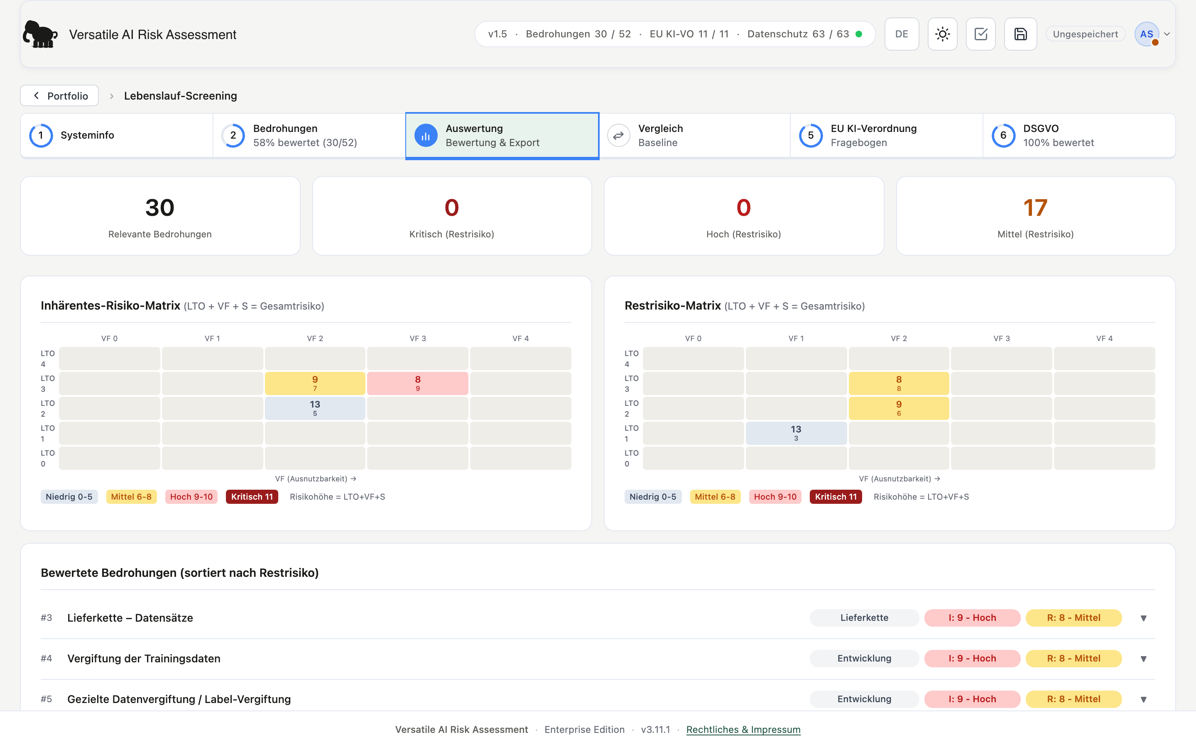
Task: Click Niedrig 0-5 legend in inherent matrix
Action: pyautogui.click(x=69, y=496)
